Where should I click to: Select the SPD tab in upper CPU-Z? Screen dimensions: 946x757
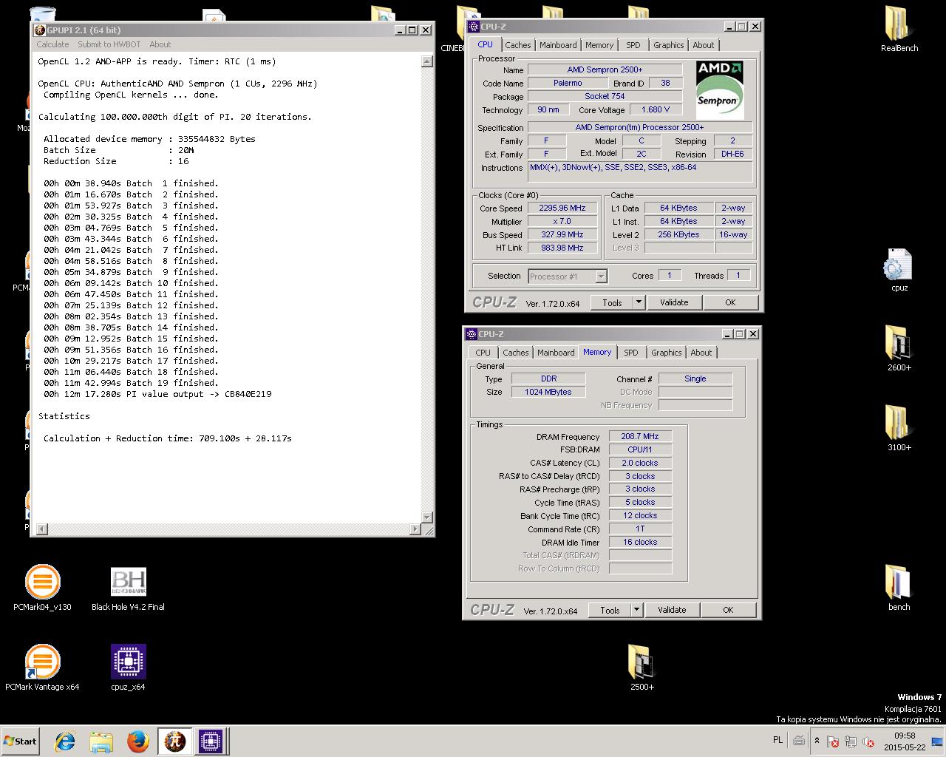(x=633, y=45)
